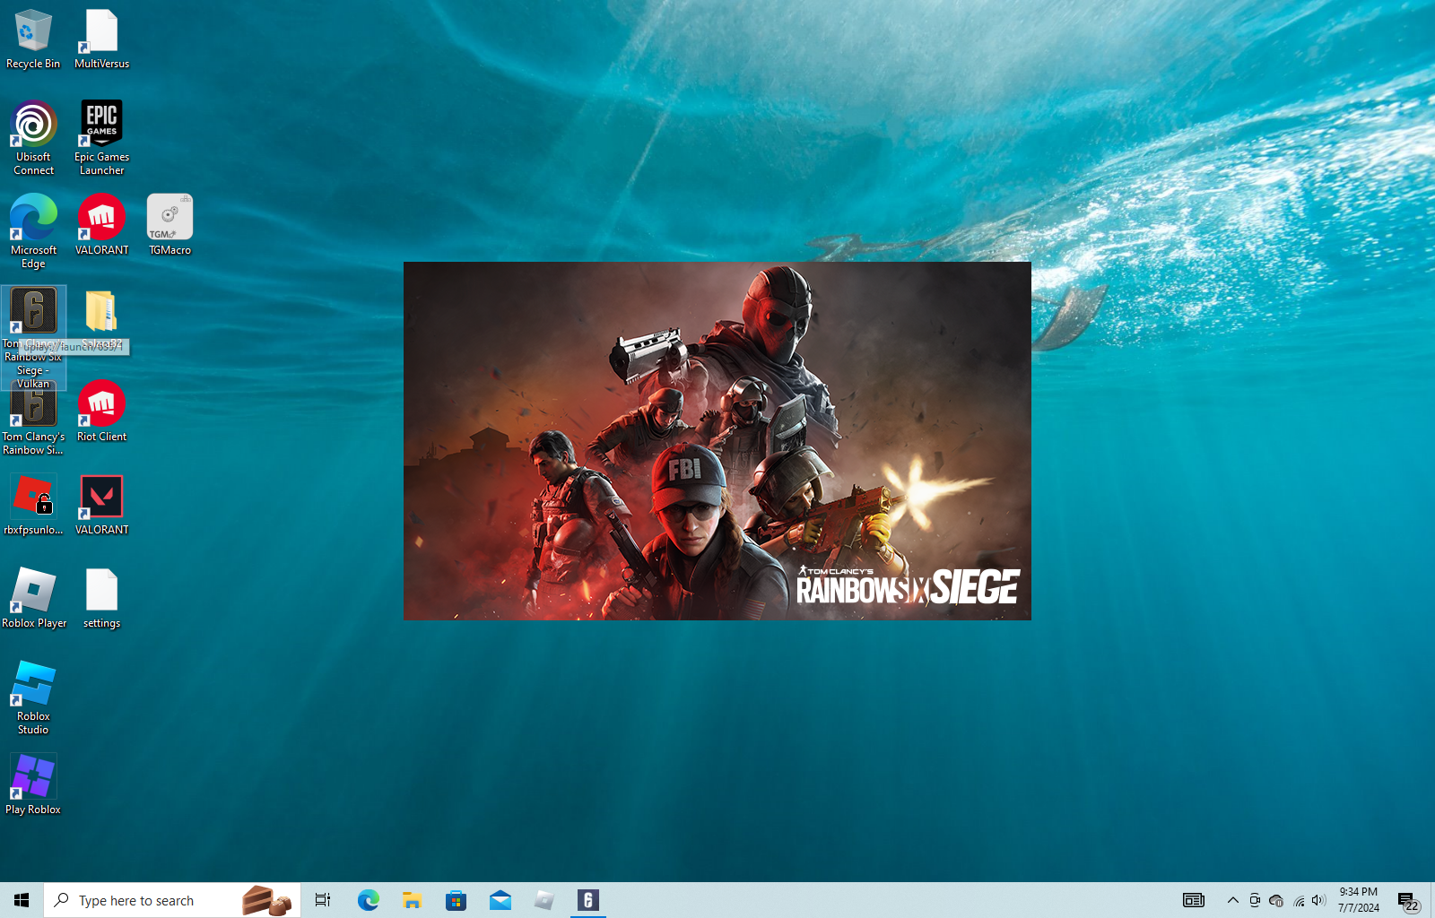Expand the hidden system tray icons chevron
1435x918 pixels.
(x=1233, y=900)
